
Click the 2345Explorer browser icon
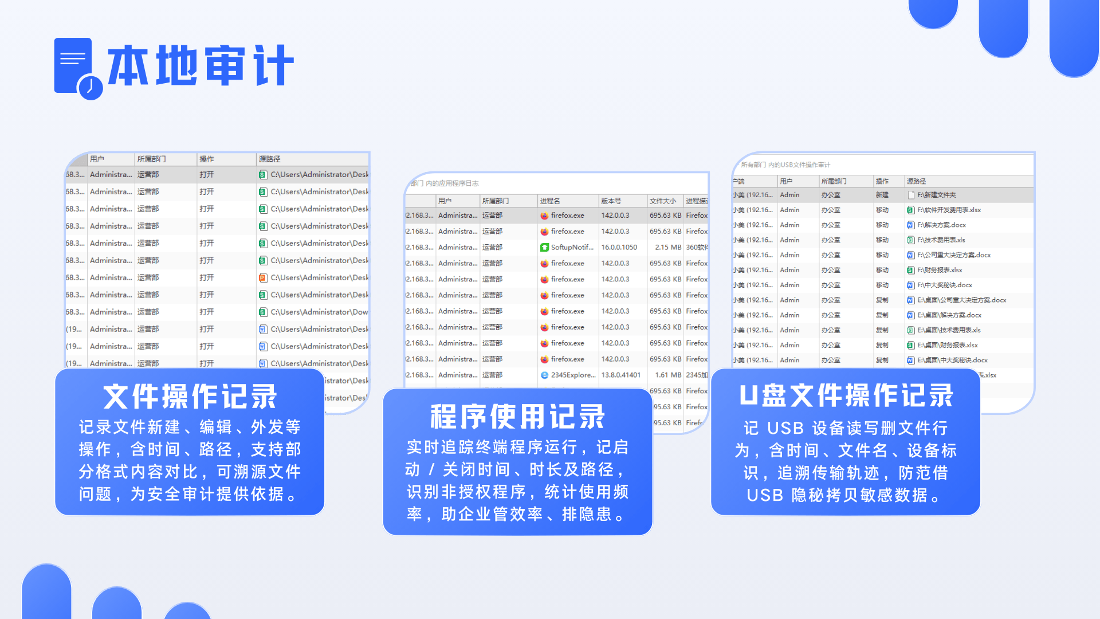coord(544,375)
